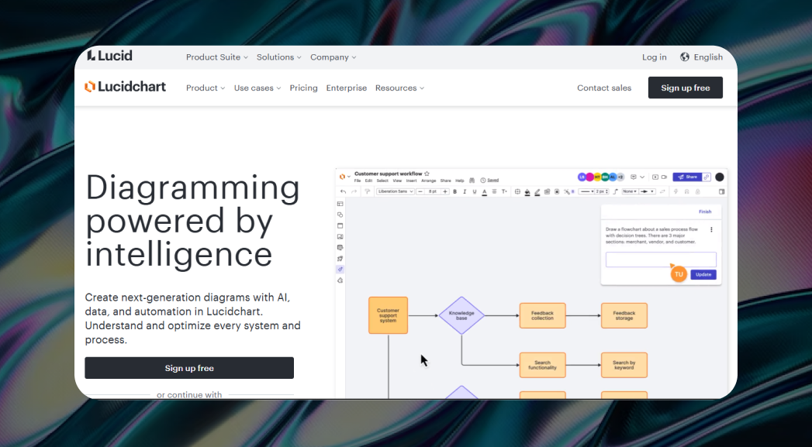Viewport: 812px width, 447px height.
Task: Open the containers window icon in left sidebar
Action: 340,225
